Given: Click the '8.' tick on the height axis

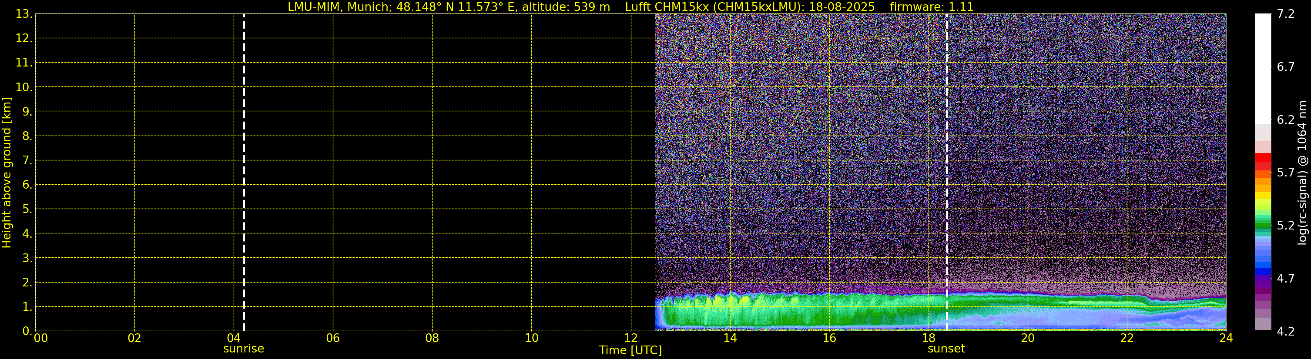Looking at the screenshot, I should click(x=27, y=136).
